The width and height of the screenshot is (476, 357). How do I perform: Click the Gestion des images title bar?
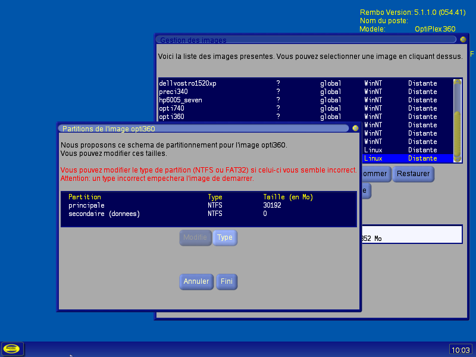pos(306,40)
